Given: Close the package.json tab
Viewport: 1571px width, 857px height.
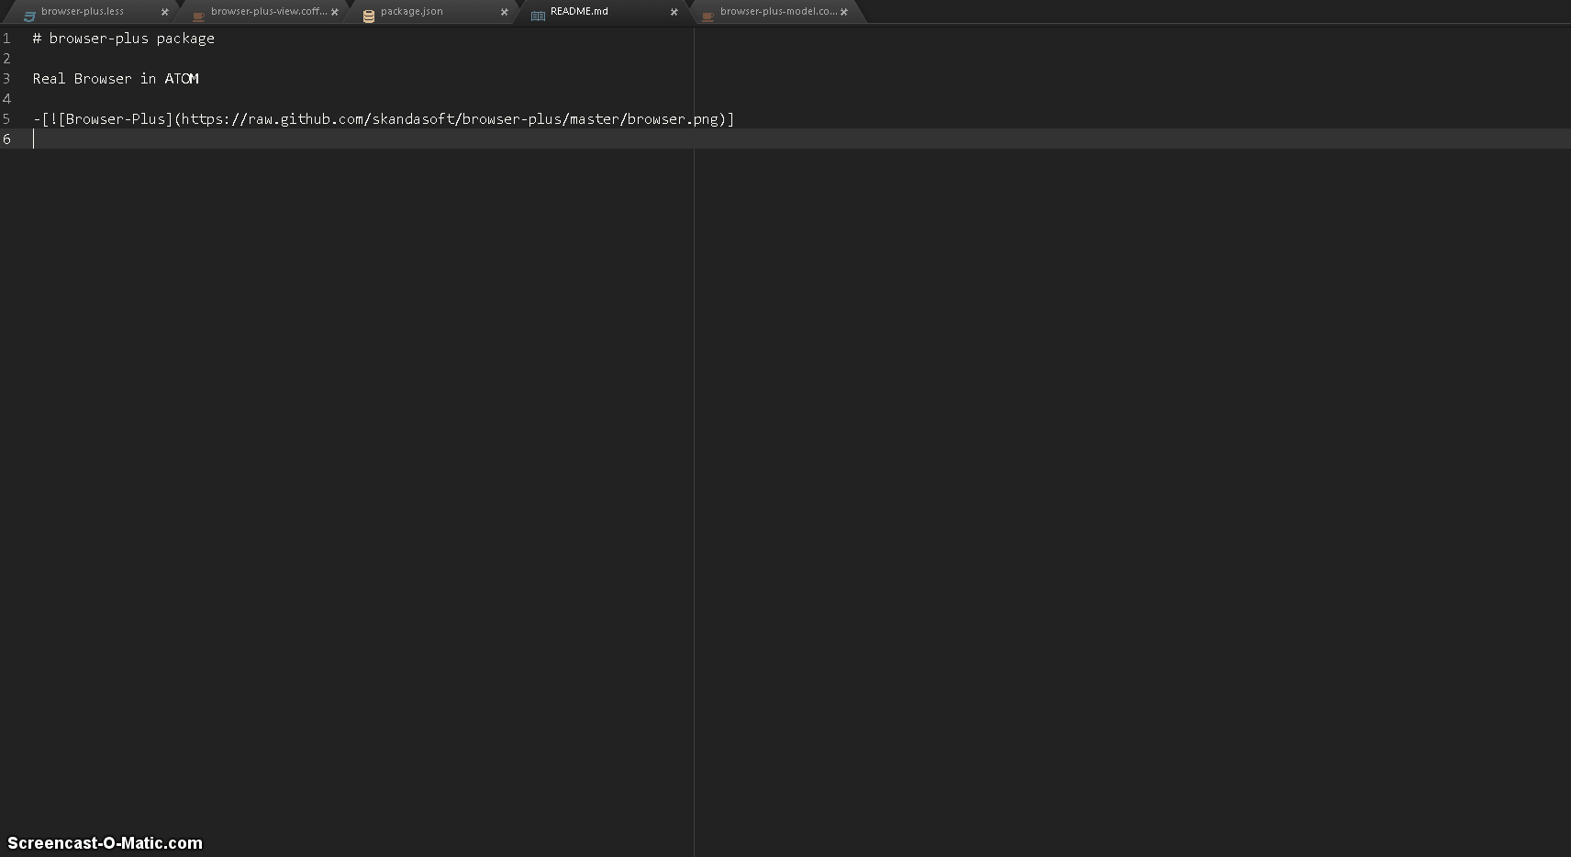Looking at the screenshot, I should pos(504,13).
